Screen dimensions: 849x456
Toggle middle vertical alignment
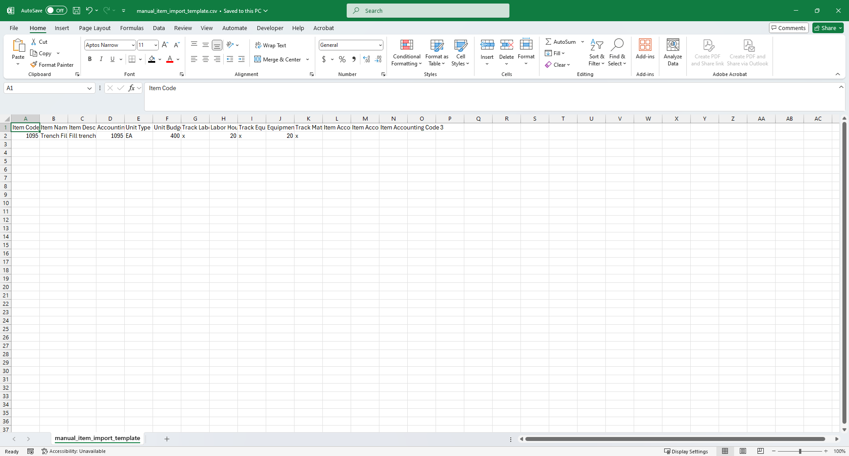pos(206,45)
